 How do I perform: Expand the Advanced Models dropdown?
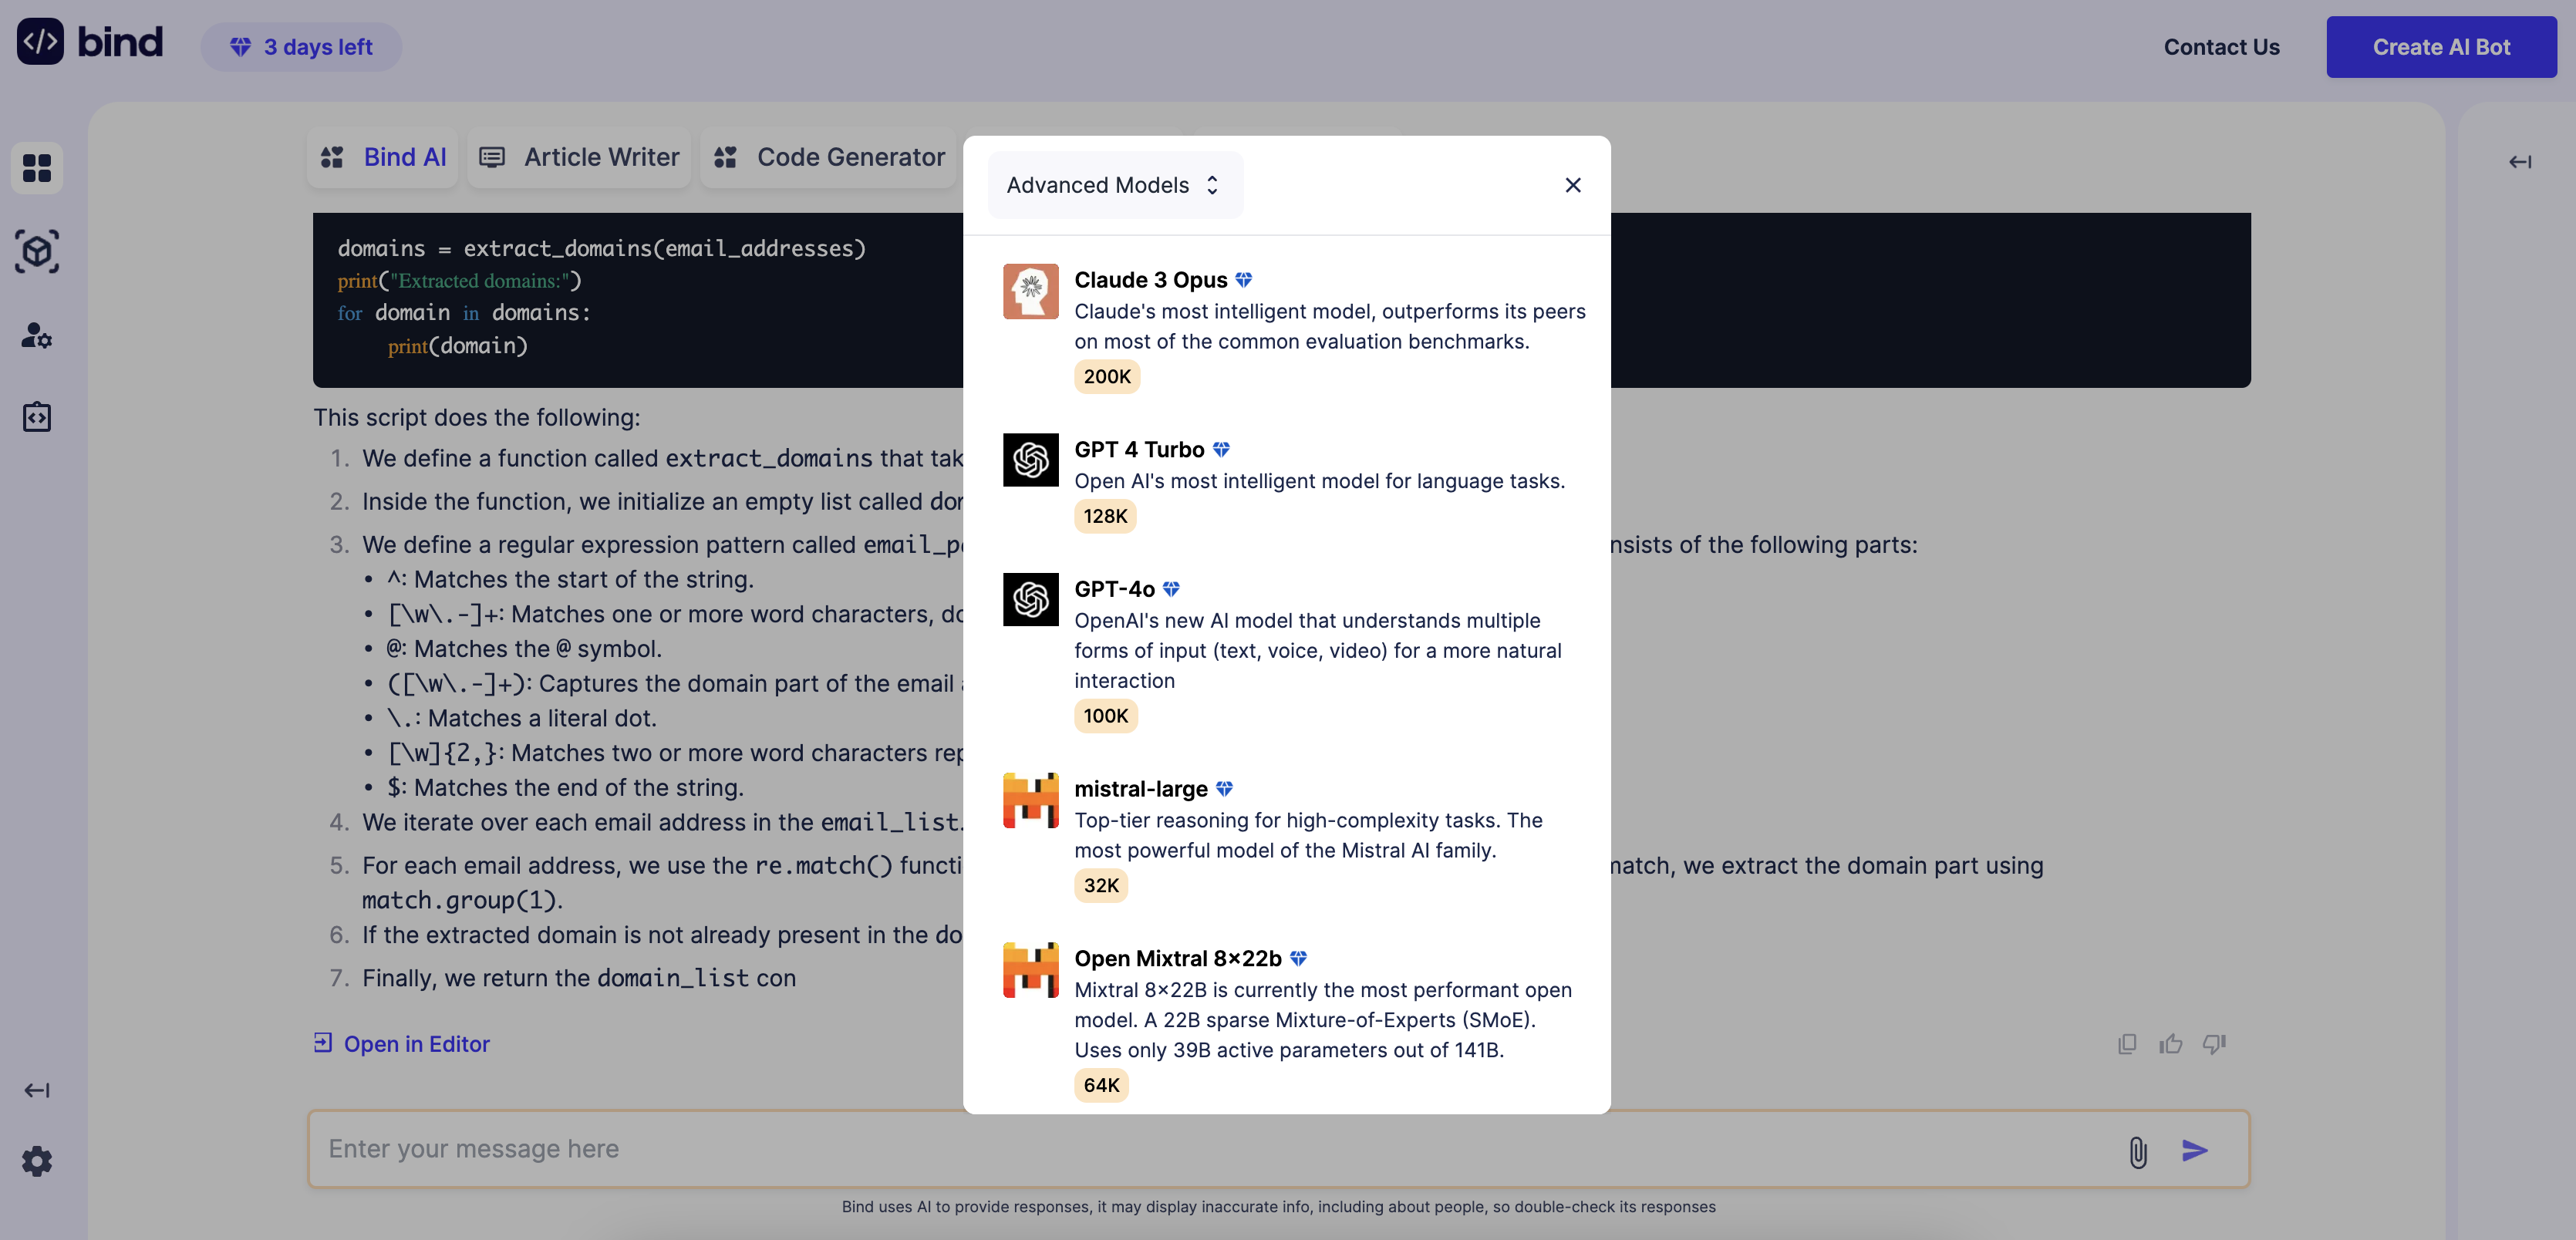(1114, 185)
